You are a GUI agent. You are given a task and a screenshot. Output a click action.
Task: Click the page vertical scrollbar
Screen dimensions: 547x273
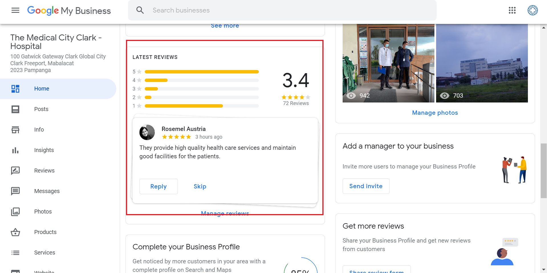coord(543,171)
